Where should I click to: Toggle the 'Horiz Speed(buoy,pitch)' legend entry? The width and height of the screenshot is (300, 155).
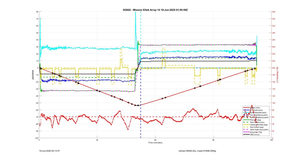(x=256, y=117)
